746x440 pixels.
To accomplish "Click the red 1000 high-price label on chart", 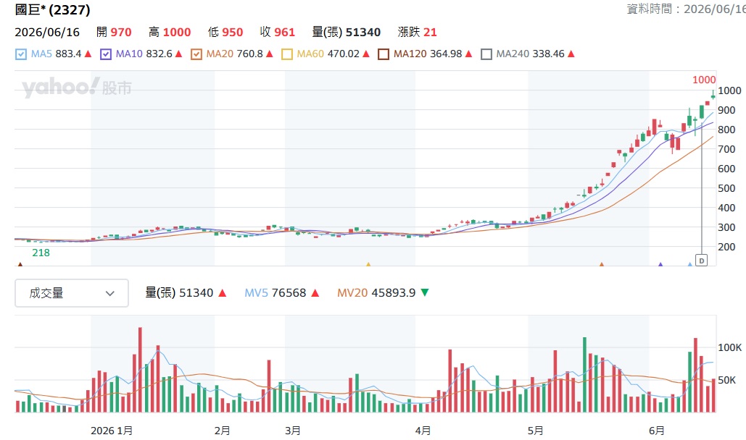I will tap(704, 80).
